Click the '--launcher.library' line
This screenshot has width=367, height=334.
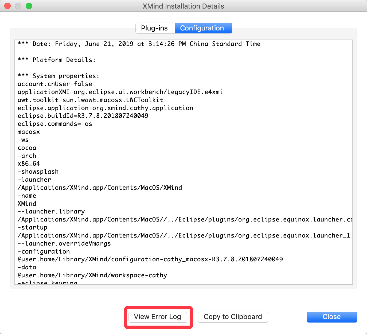click(51, 211)
